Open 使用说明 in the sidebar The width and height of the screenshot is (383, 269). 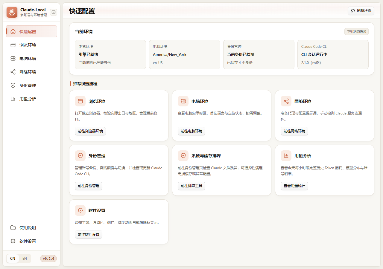[x=31, y=228]
